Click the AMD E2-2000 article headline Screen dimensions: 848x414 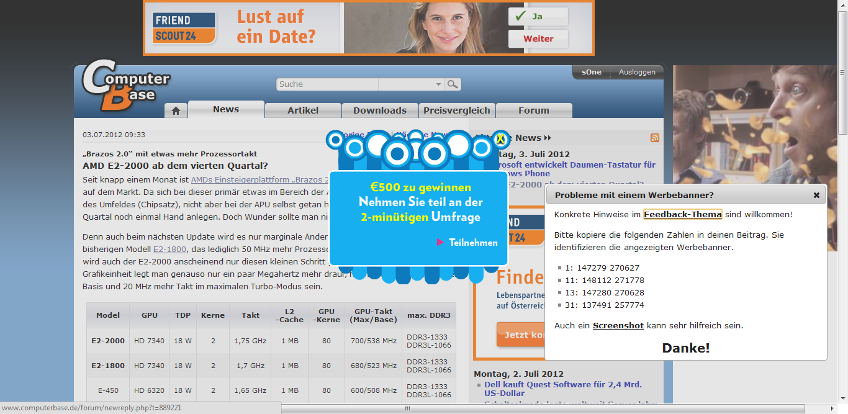coord(175,166)
